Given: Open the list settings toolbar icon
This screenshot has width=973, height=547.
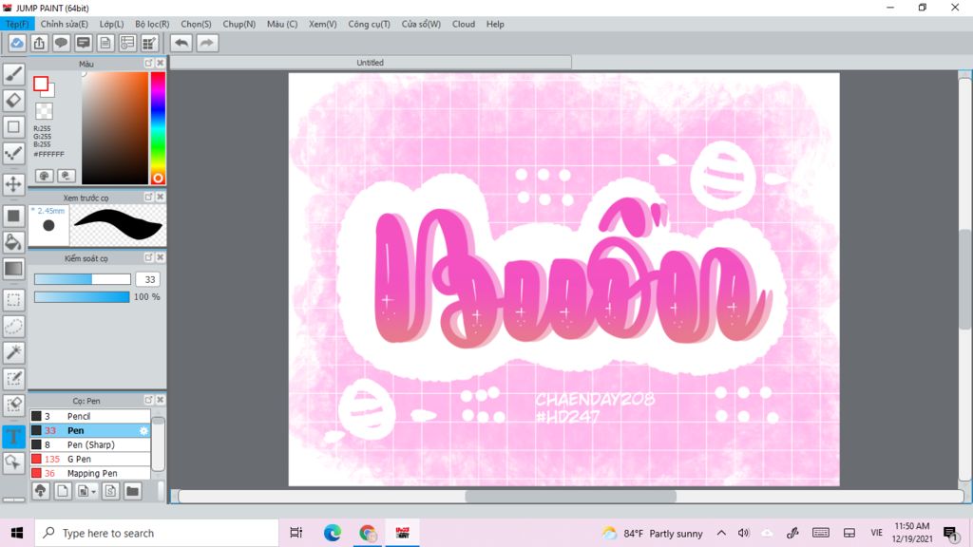Looking at the screenshot, I should coord(127,43).
